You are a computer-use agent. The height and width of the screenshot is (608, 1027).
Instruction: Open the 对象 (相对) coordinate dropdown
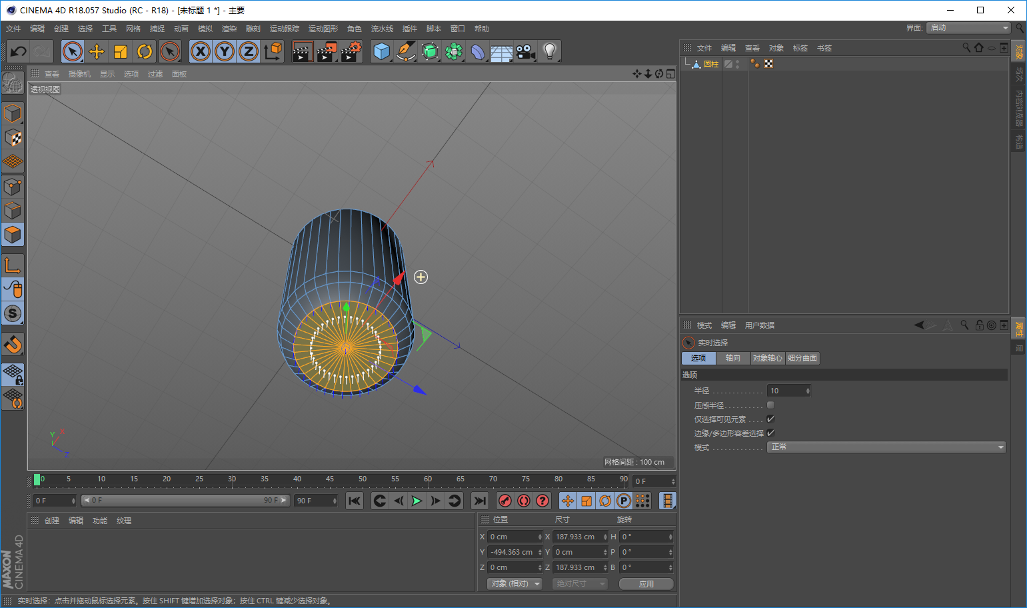[x=514, y=583]
